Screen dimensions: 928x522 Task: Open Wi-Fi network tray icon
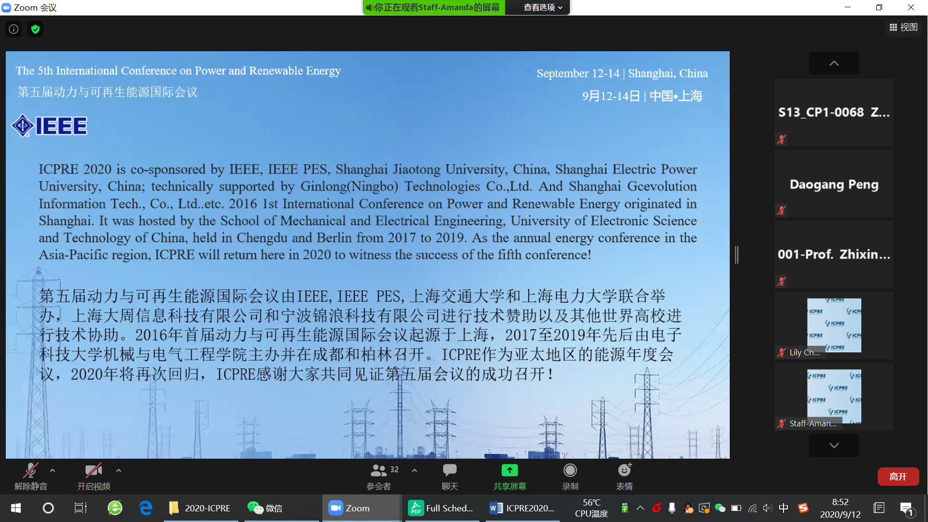pos(752,508)
